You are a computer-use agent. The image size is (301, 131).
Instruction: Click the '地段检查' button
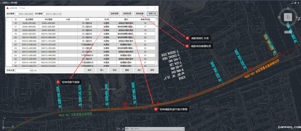(x=140, y=13)
